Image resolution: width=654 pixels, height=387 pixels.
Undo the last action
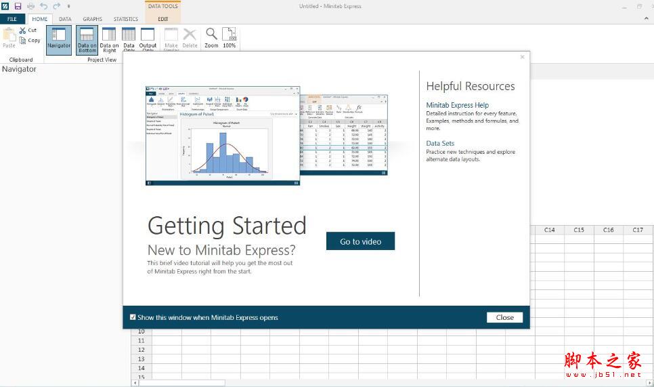(x=44, y=6)
